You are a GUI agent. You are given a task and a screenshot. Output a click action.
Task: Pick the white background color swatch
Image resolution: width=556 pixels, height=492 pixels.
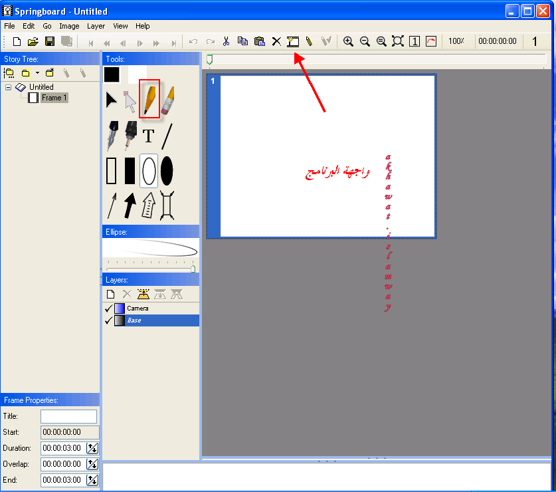click(x=138, y=74)
